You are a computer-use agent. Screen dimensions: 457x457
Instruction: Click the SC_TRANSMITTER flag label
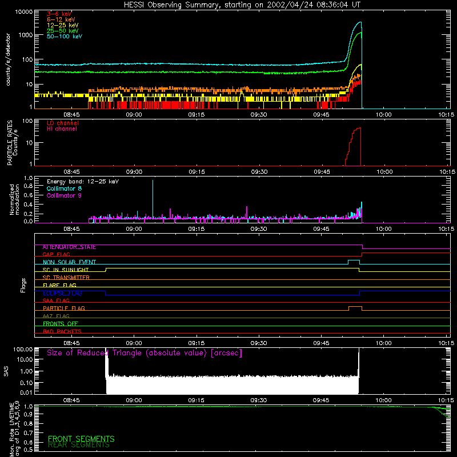point(66,278)
